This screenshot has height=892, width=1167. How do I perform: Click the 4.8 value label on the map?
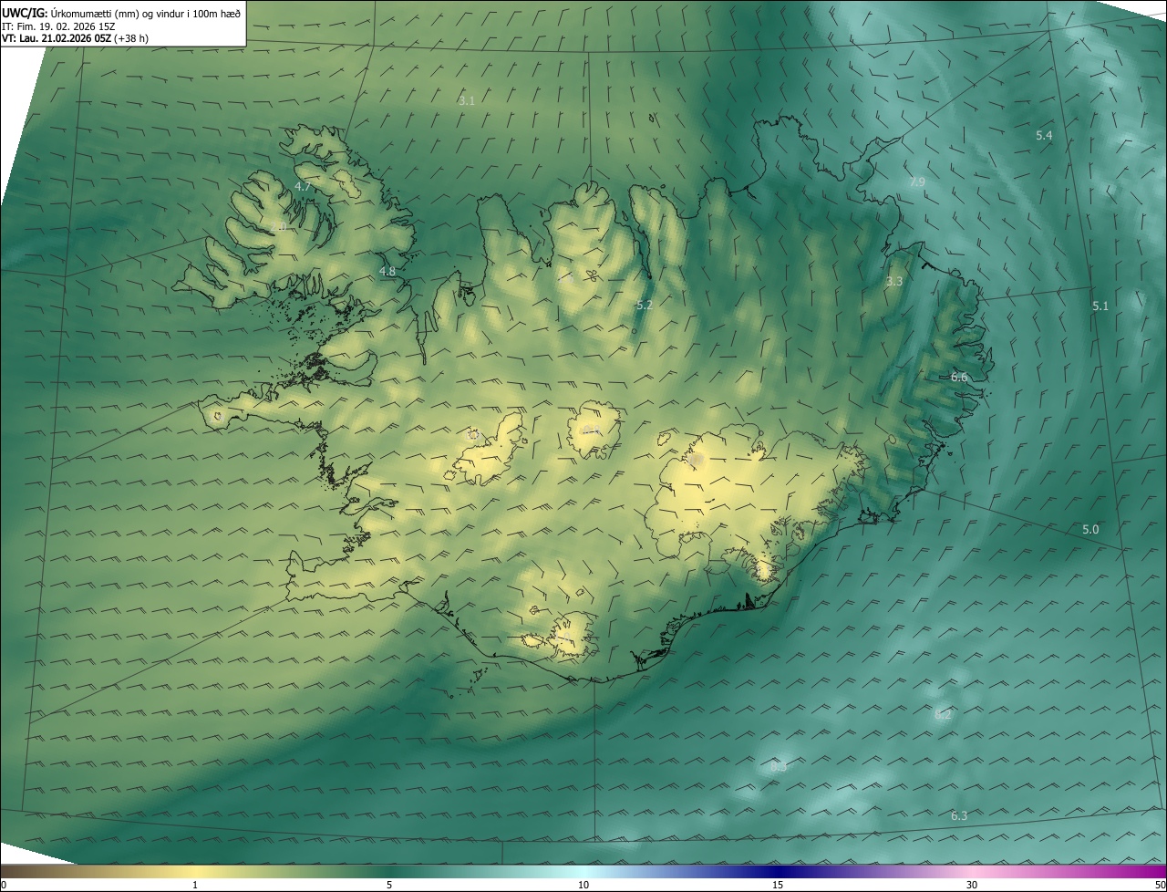point(387,271)
